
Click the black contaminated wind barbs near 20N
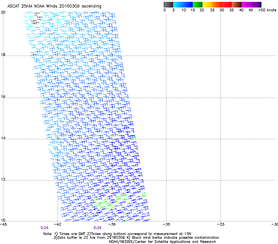pos(37,18)
